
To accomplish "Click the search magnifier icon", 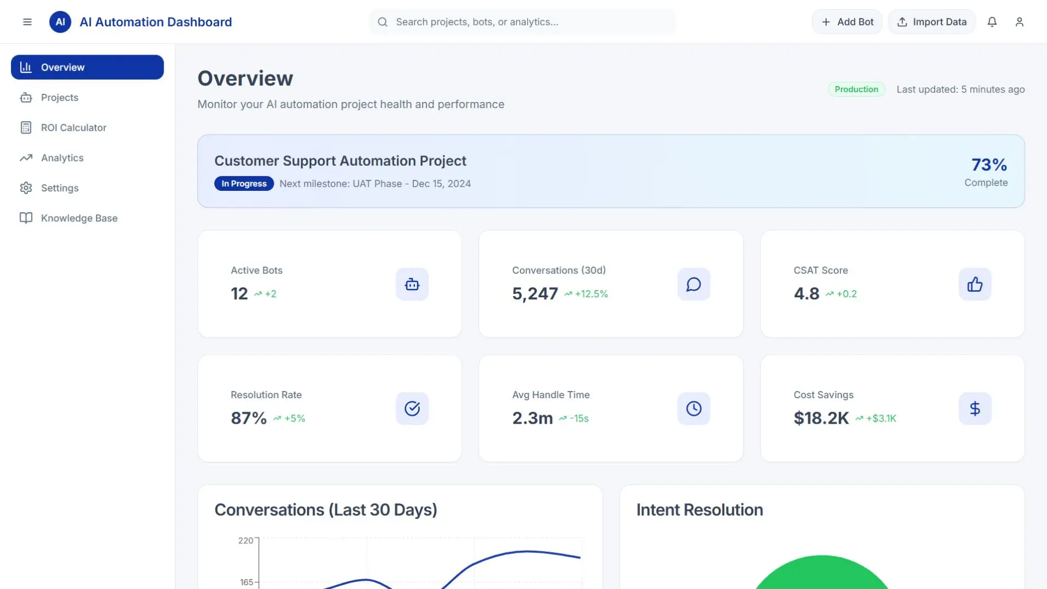I will pyautogui.click(x=383, y=22).
